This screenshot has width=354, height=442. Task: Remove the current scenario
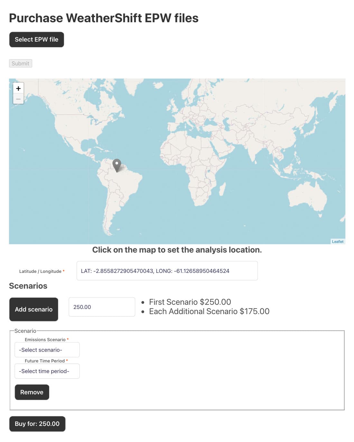32,392
